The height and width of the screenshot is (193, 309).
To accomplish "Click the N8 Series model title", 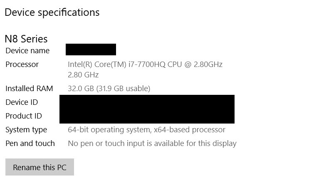I will (26, 39).
